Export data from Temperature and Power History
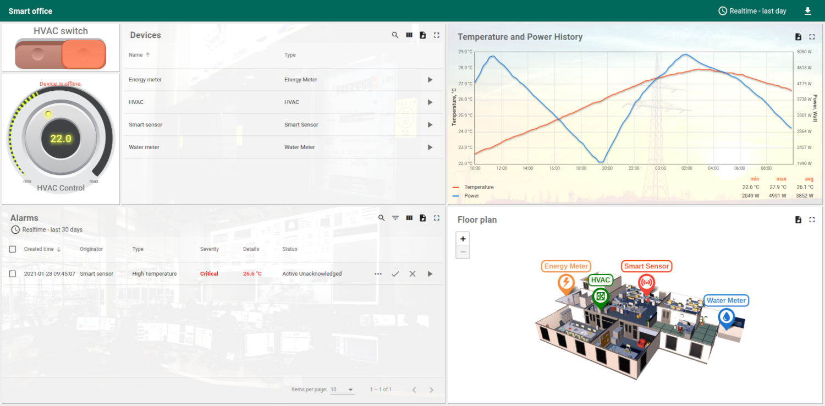Screen dimensions: 825x406 798,37
